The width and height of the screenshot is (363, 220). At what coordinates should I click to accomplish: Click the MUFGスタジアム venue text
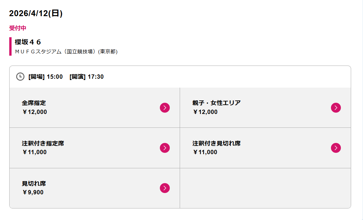[x=66, y=52]
